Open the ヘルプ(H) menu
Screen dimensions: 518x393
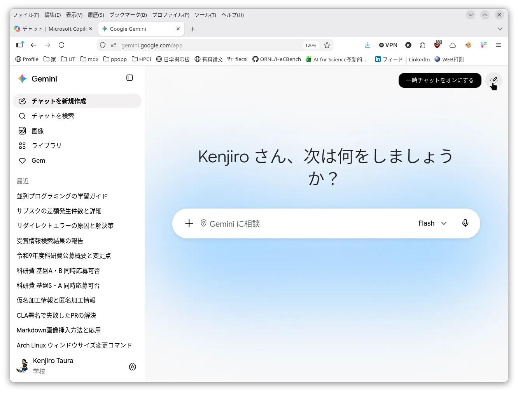(x=233, y=15)
